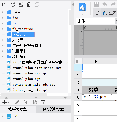Click the fk folder icon
This screenshot has height=122, width=117.
click(9, 23)
